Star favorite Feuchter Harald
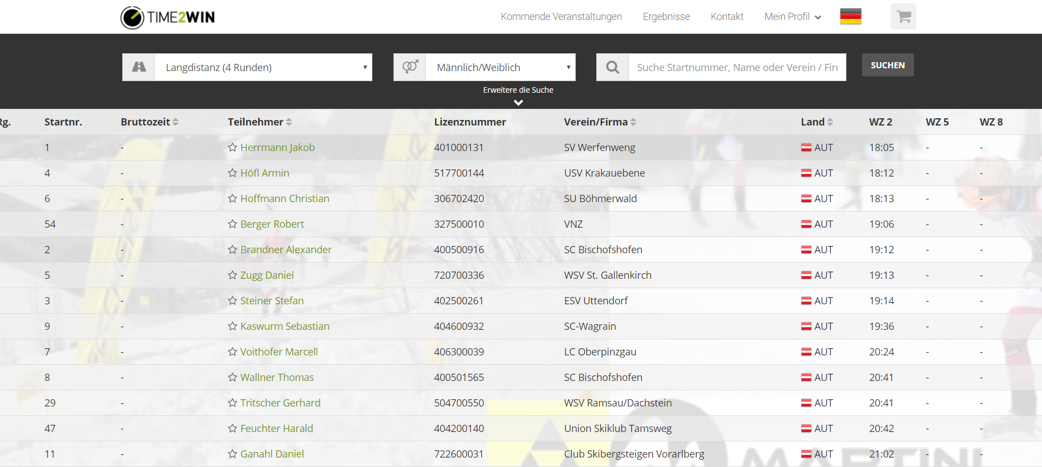This screenshot has width=1042, height=467. coord(232,428)
